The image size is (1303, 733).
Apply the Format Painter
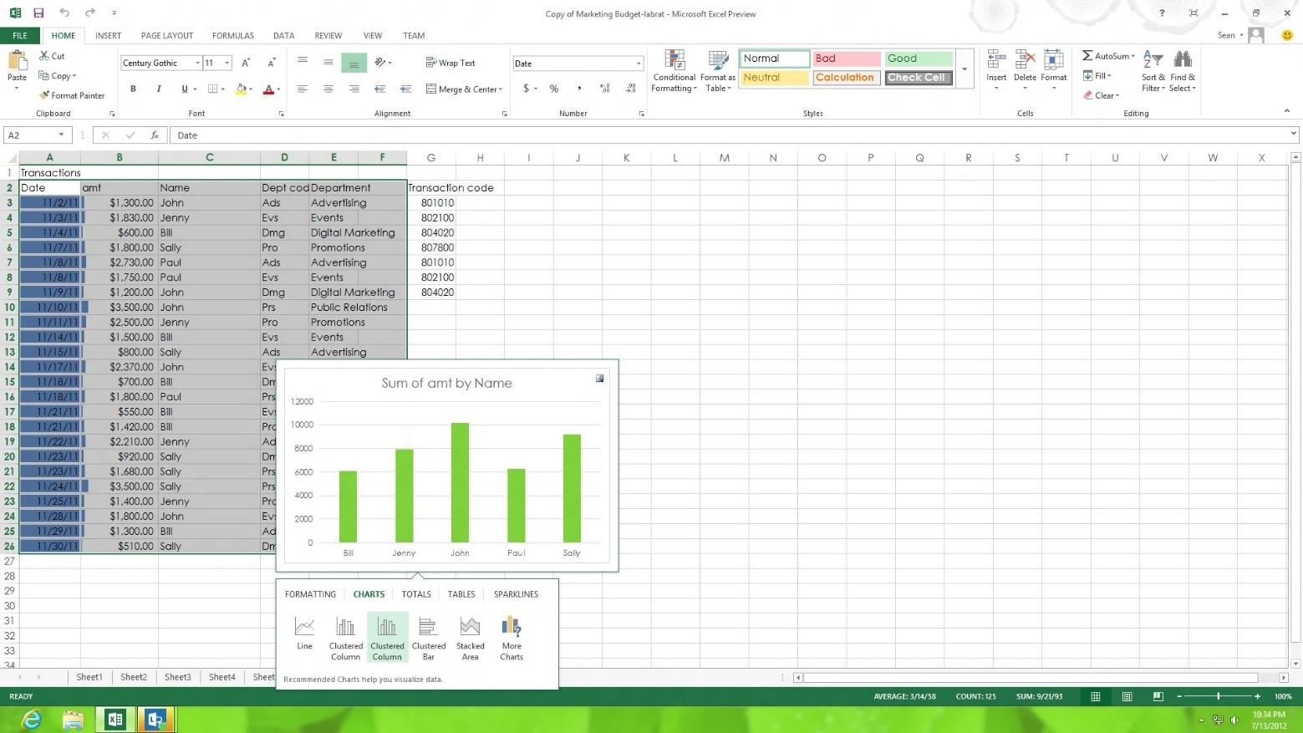point(72,94)
